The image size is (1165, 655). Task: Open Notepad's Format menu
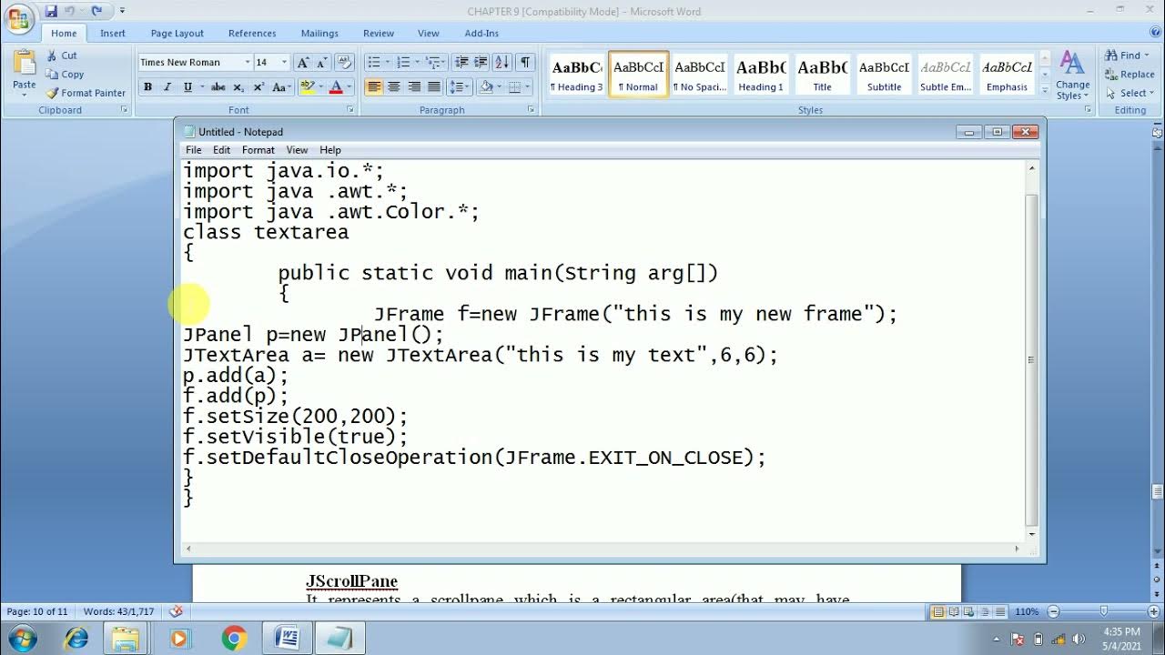(x=258, y=150)
